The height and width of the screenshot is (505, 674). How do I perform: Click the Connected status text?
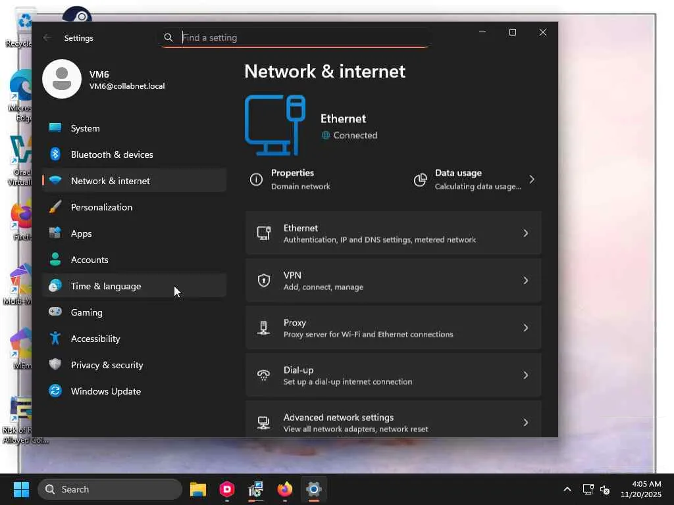point(355,135)
